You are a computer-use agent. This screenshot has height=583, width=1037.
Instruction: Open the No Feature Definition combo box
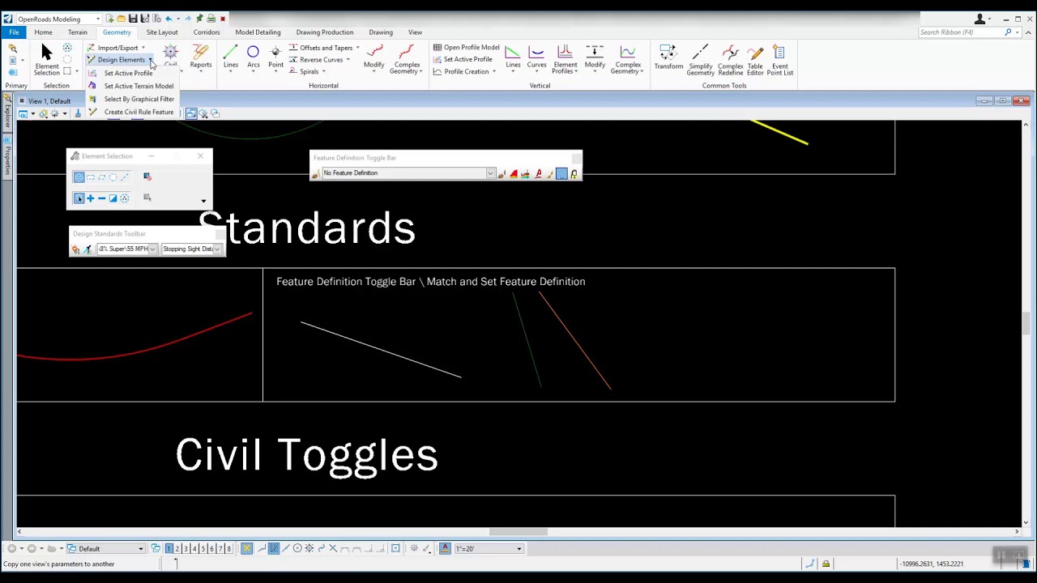pyautogui.click(x=408, y=173)
